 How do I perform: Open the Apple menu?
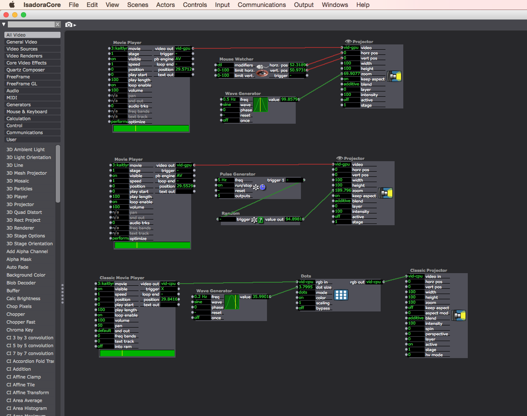pos(12,5)
